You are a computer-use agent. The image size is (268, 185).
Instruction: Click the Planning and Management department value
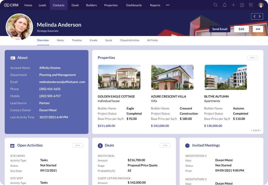tap(57, 75)
